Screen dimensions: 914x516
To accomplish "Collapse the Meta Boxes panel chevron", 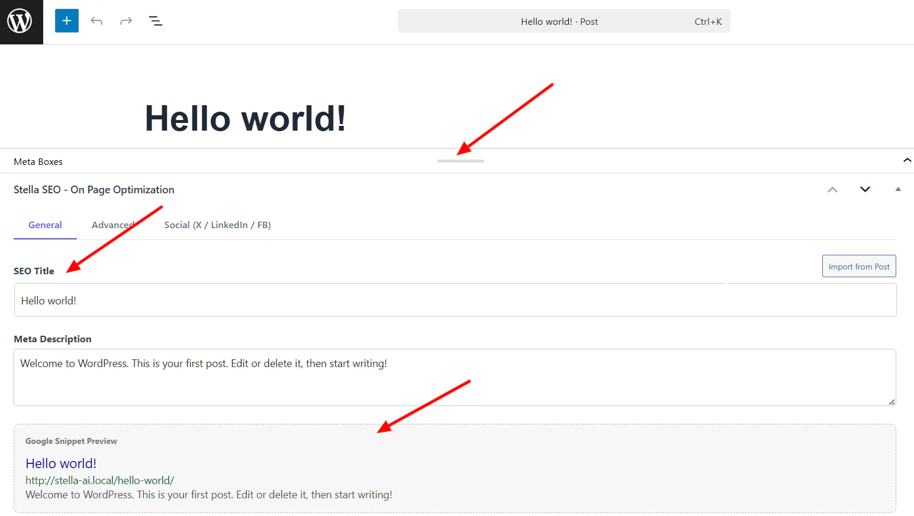I will (x=907, y=160).
